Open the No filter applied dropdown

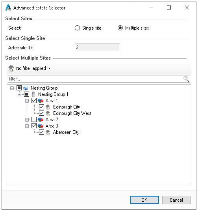click(x=30, y=68)
